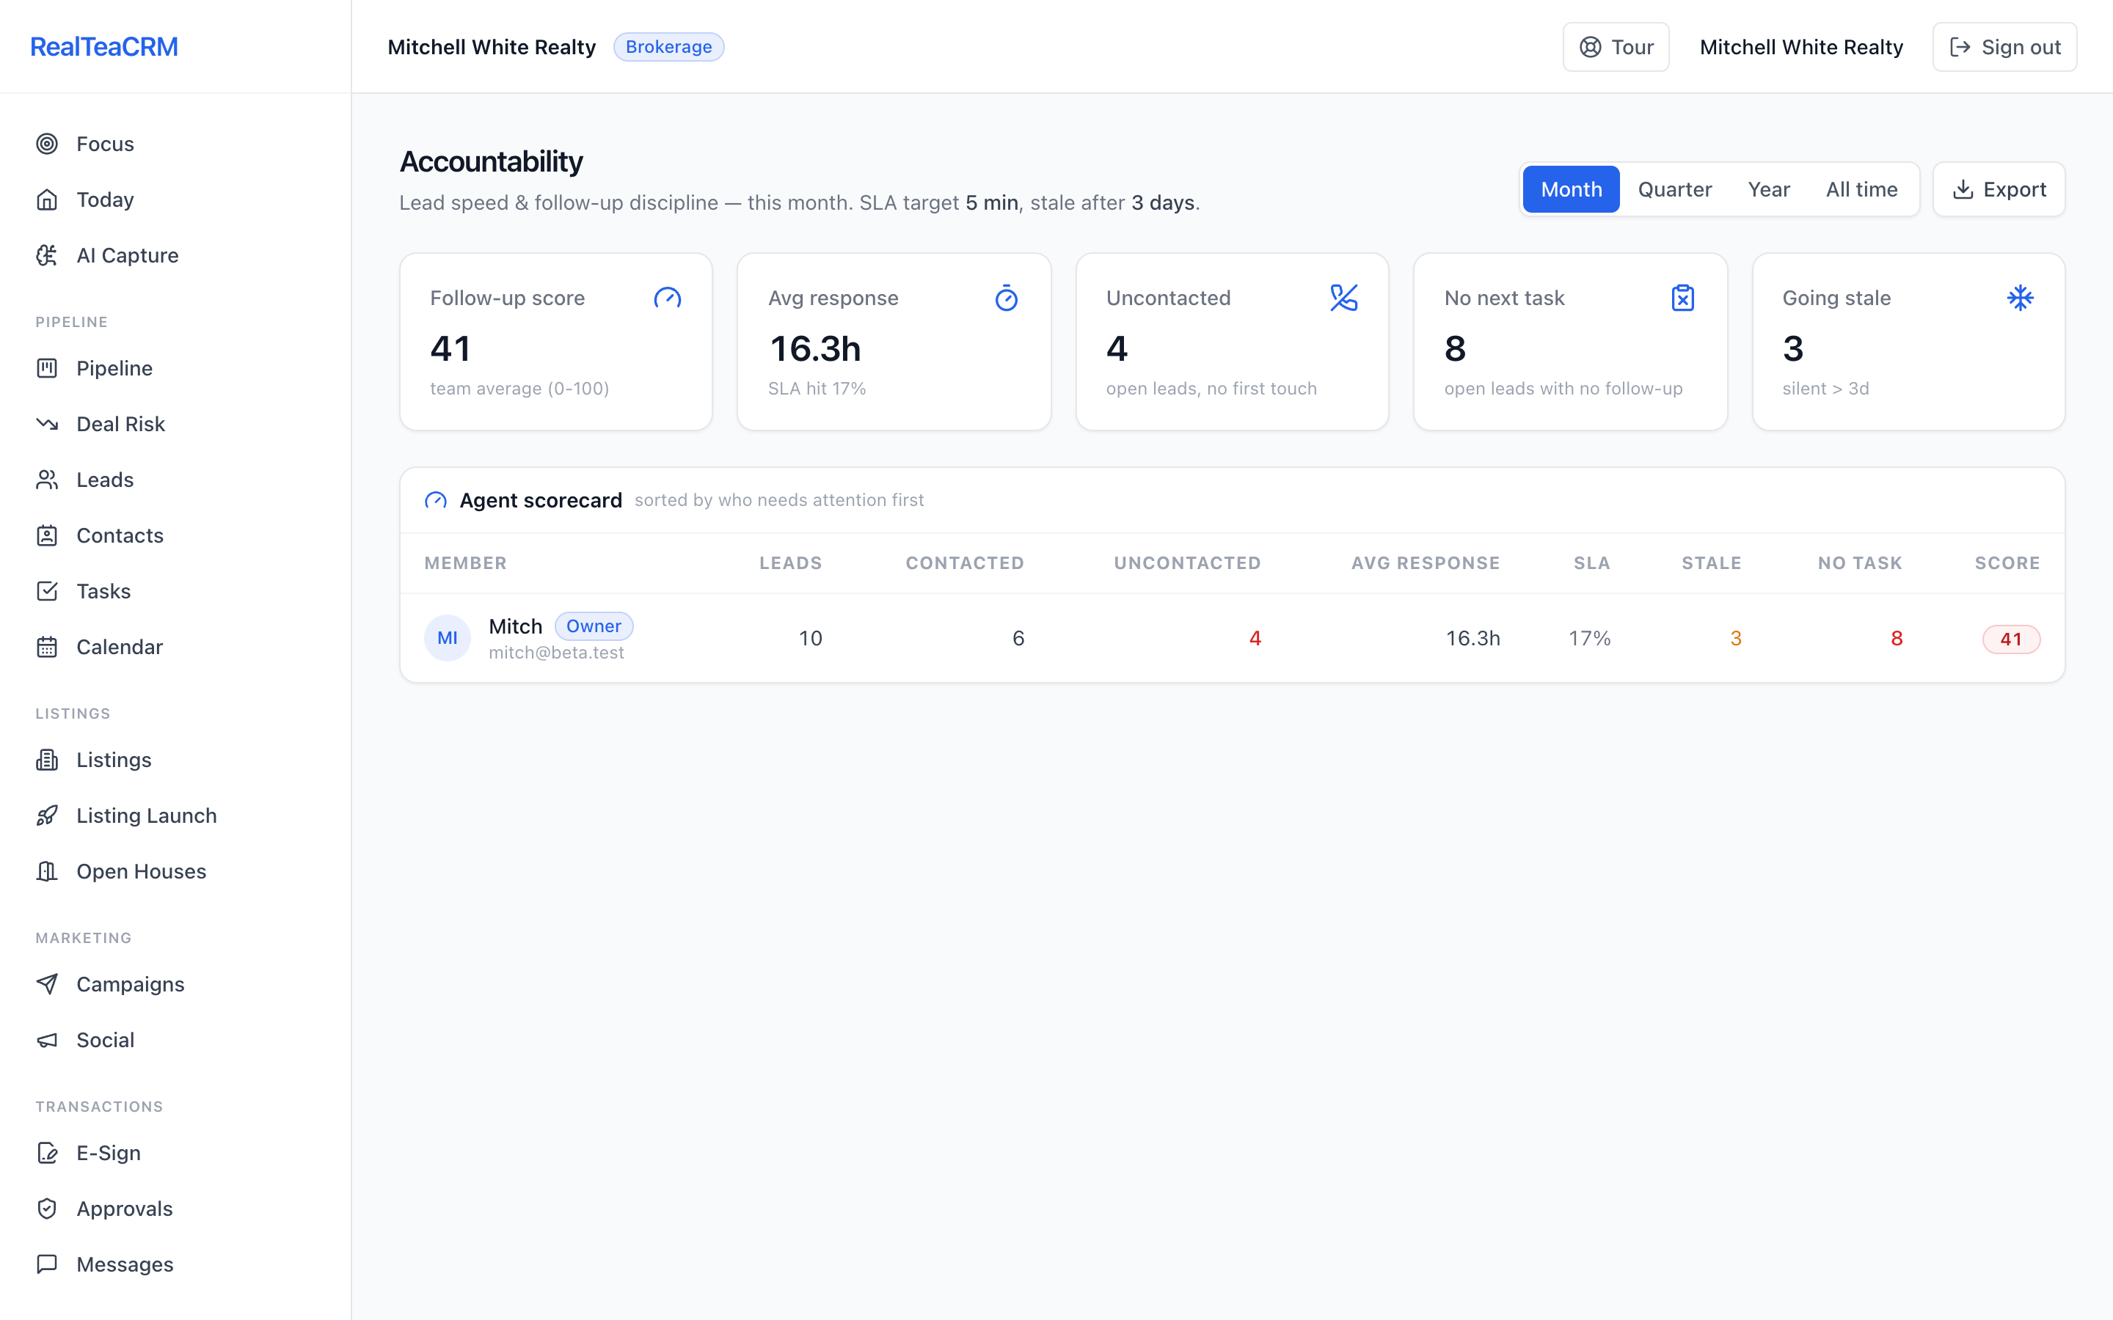Click Mitch's stale count 3
Image resolution: width=2113 pixels, height=1320 pixels.
(x=1736, y=639)
